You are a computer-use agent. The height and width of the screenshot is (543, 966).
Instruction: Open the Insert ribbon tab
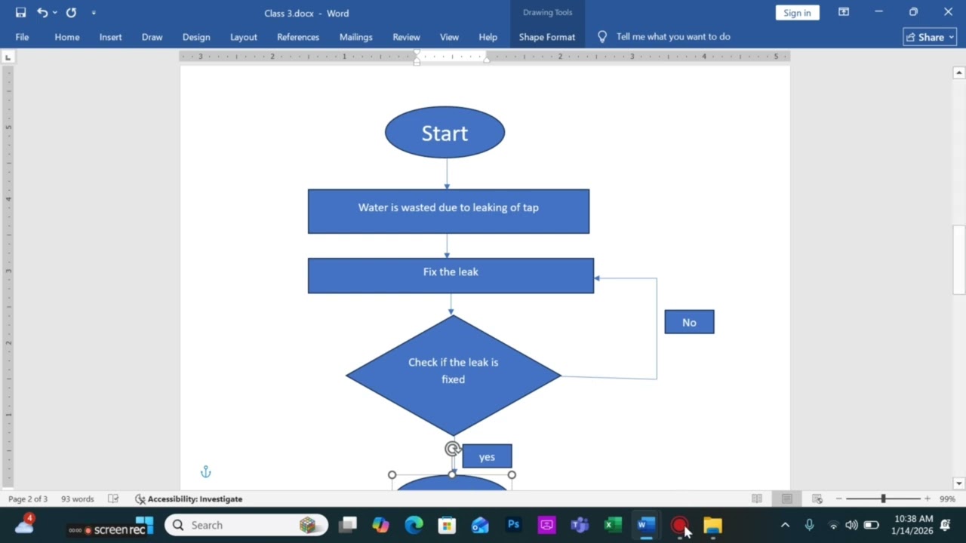tap(110, 37)
